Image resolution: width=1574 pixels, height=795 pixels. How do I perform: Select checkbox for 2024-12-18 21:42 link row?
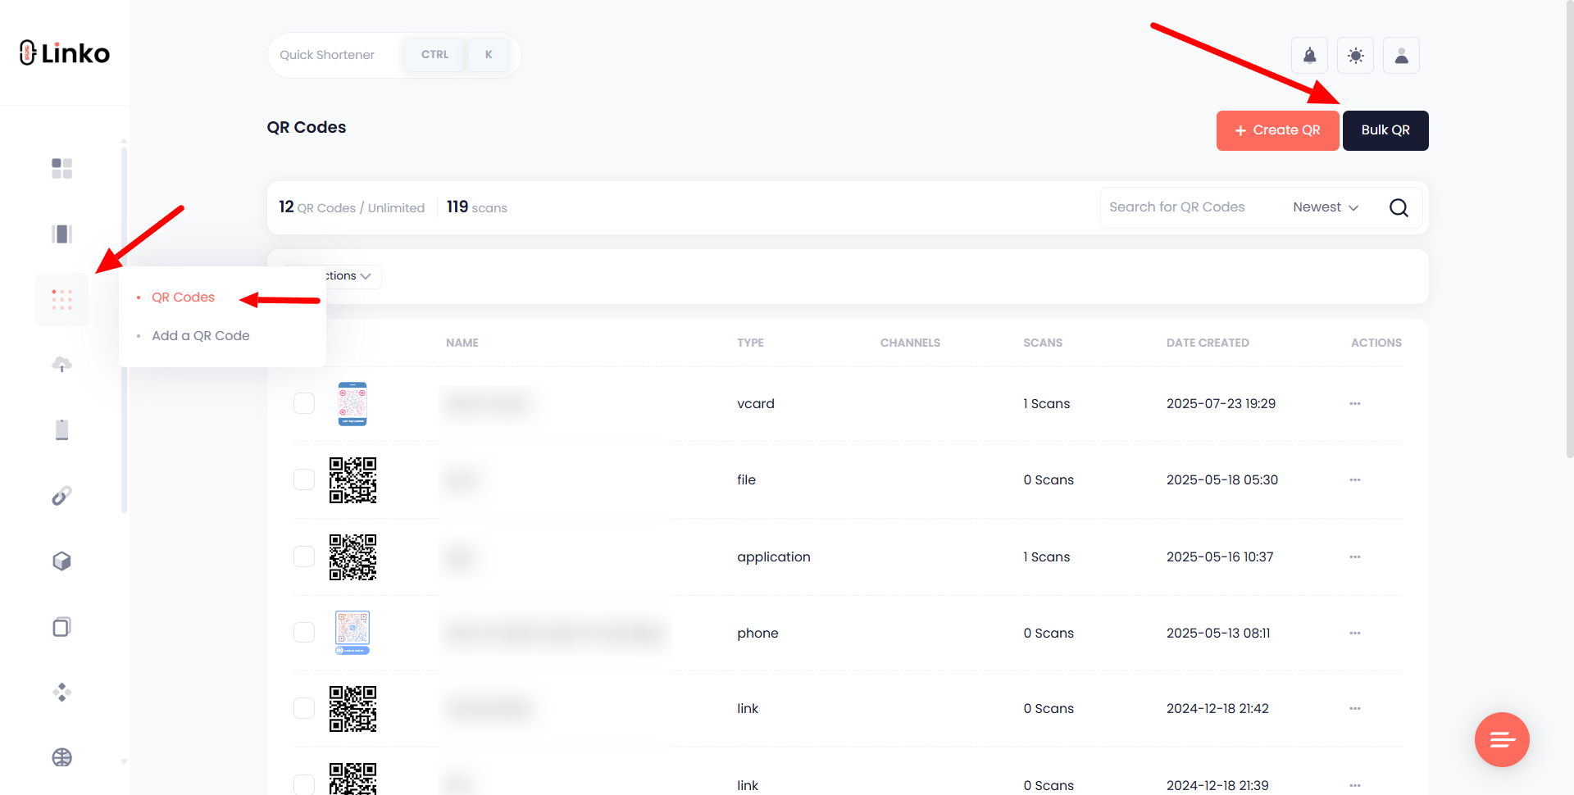click(x=304, y=708)
